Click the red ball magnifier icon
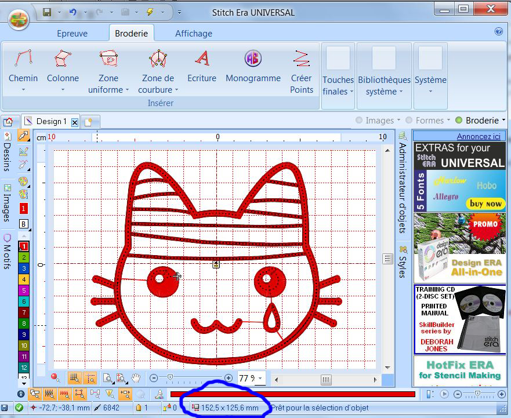This screenshot has width=511, height=418. coord(56,378)
